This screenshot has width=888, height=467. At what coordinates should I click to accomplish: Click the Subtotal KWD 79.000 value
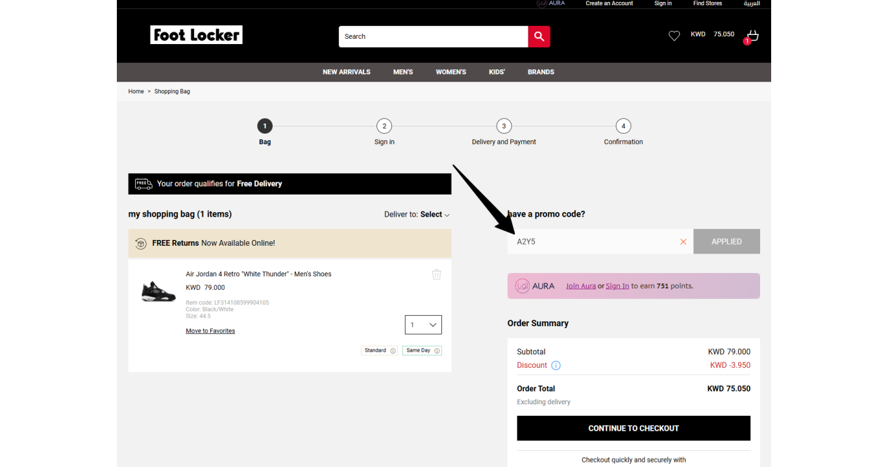click(729, 352)
